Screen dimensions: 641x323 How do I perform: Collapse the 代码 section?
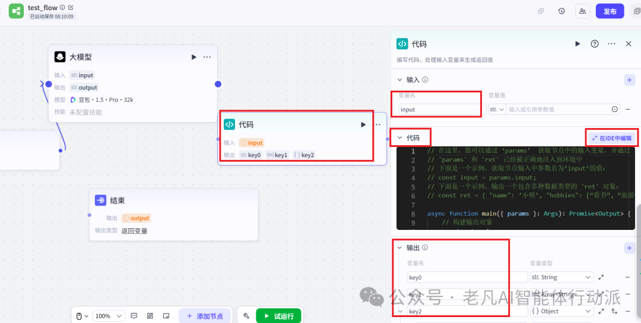tap(399, 138)
